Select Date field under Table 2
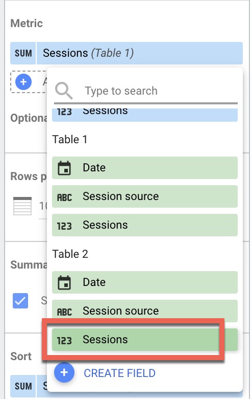Viewport: 252px width, 399px height. (x=145, y=282)
